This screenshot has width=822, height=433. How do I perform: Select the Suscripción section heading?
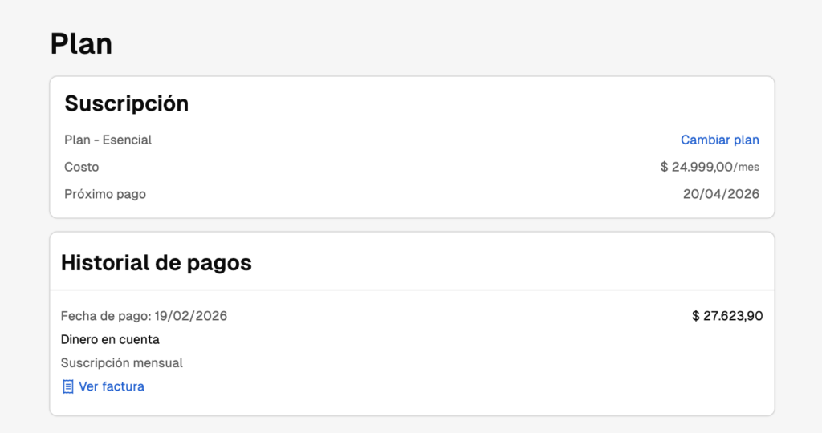tap(126, 103)
